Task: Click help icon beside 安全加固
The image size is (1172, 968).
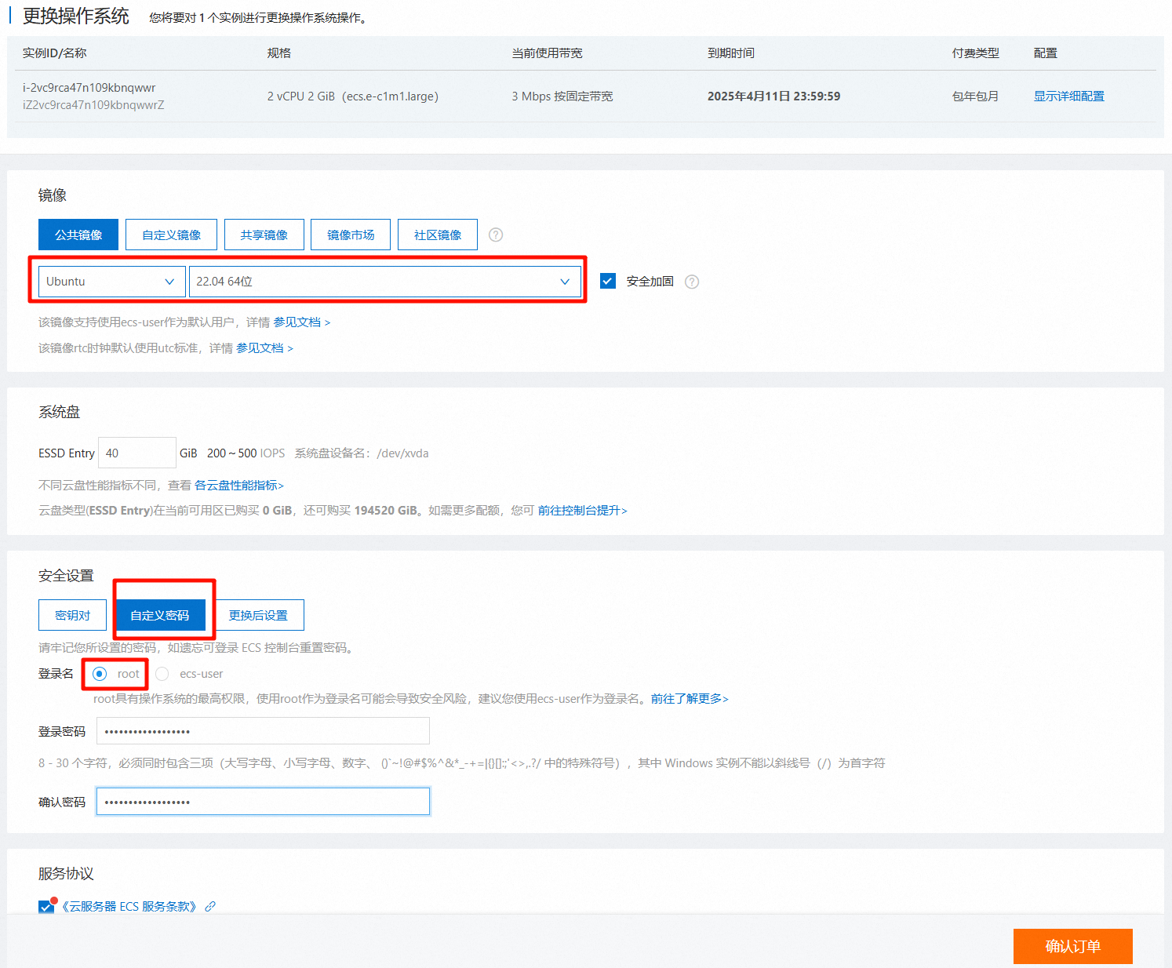Action: 691,282
